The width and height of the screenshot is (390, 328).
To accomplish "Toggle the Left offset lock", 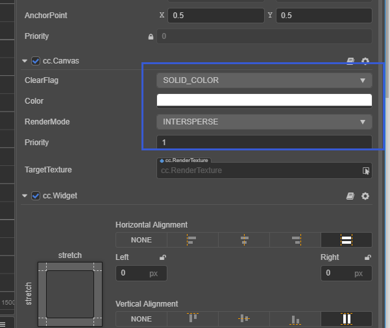I will [x=163, y=257].
